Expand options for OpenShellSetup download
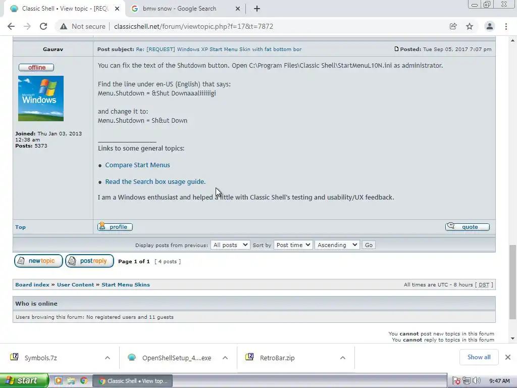Image resolution: width=517 pixels, height=388 pixels. pyautogui.click(x=225, y=358)
